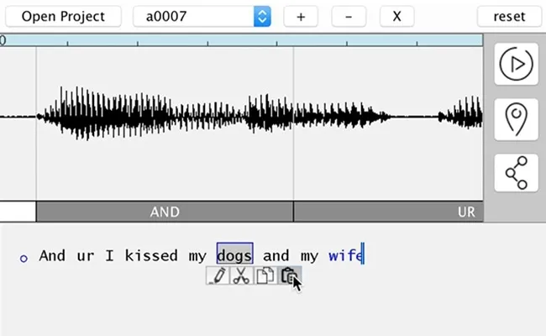Click the reset button
This screenshot has height=336, width=546.
(x=509, y=16)
